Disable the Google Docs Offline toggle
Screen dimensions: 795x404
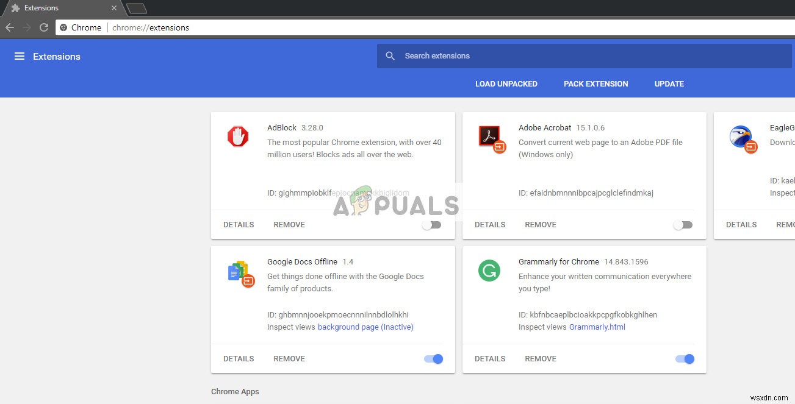434,359
